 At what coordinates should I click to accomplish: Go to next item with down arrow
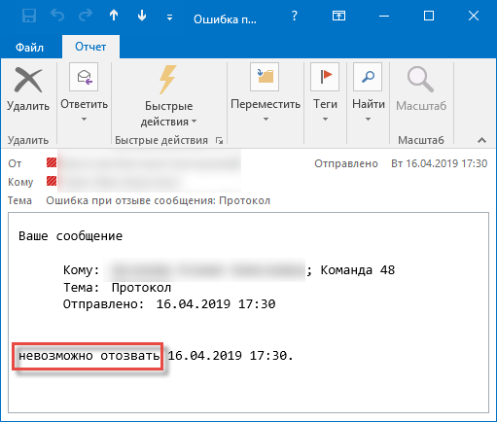pyautogui.click(x=142, y=16)
